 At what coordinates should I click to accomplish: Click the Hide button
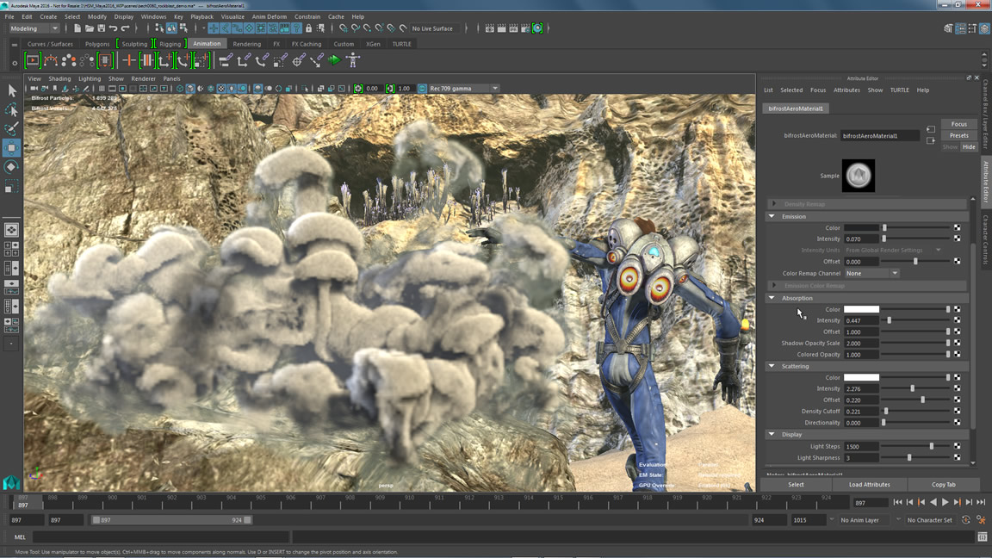[969, 146]
